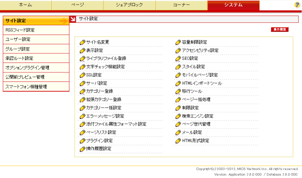The width and height of the screenshot is (302, 178).
Task: Open ユーザー設定 in the sidebar
Action: tap(36, 39)
